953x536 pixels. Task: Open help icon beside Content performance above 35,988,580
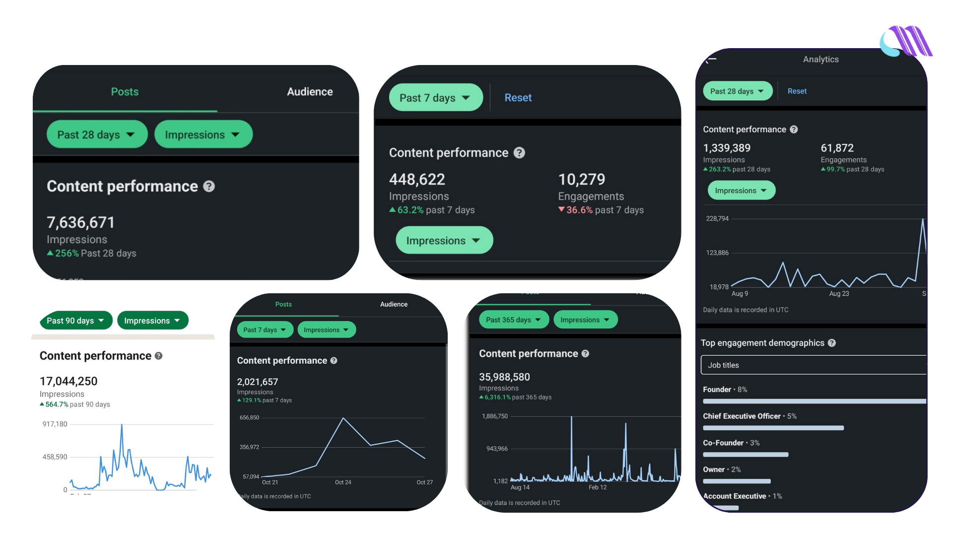coord(585,354)
